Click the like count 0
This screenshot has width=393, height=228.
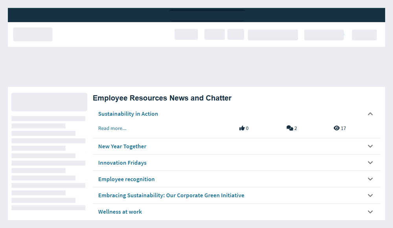pyautogui.click(x=247, y=129)
